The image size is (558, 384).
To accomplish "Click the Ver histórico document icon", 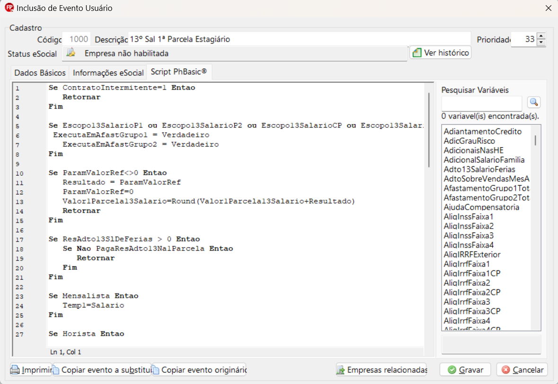I will pos(416,53).
